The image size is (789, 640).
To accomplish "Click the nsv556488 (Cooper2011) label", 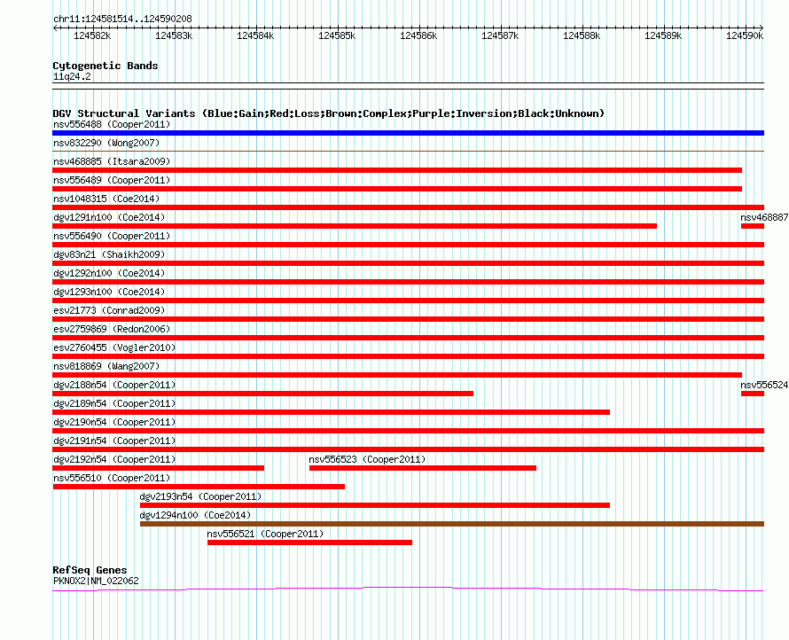I will [x=112, y=124].
